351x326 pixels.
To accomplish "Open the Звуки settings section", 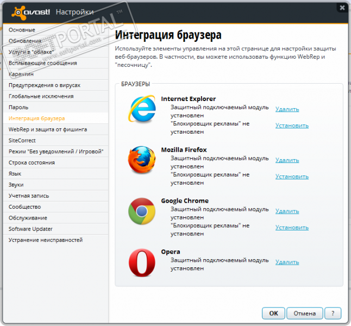I will pos(55,185).
